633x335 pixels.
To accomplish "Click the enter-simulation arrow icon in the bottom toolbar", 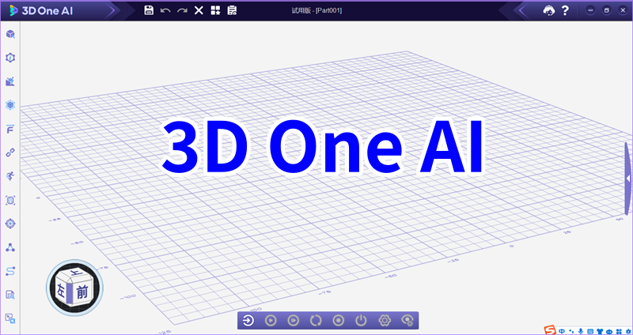I will [x=248, y=321].
